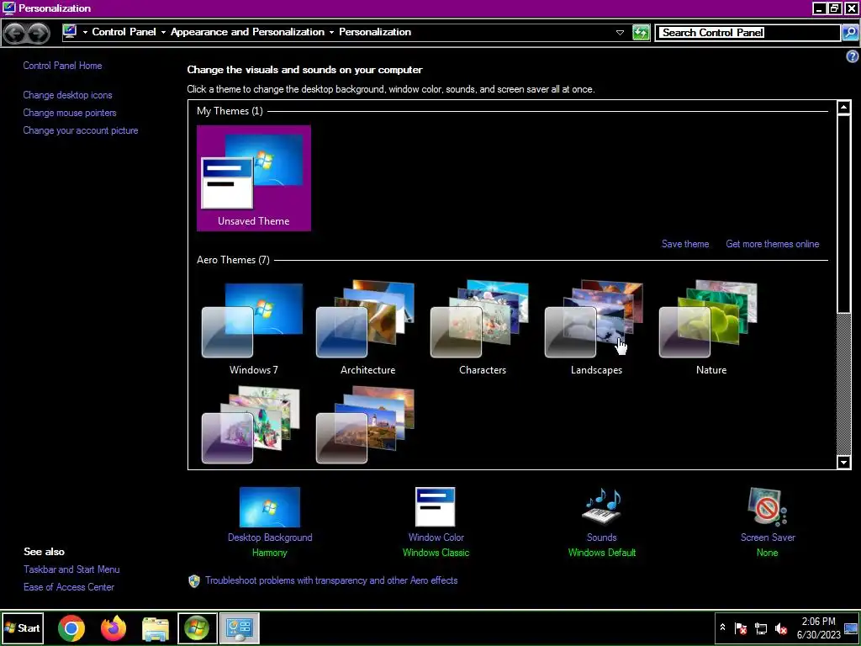Click Appearance and Personalization breadcrumb
861x646 pixels.
(x=247, y=32)
